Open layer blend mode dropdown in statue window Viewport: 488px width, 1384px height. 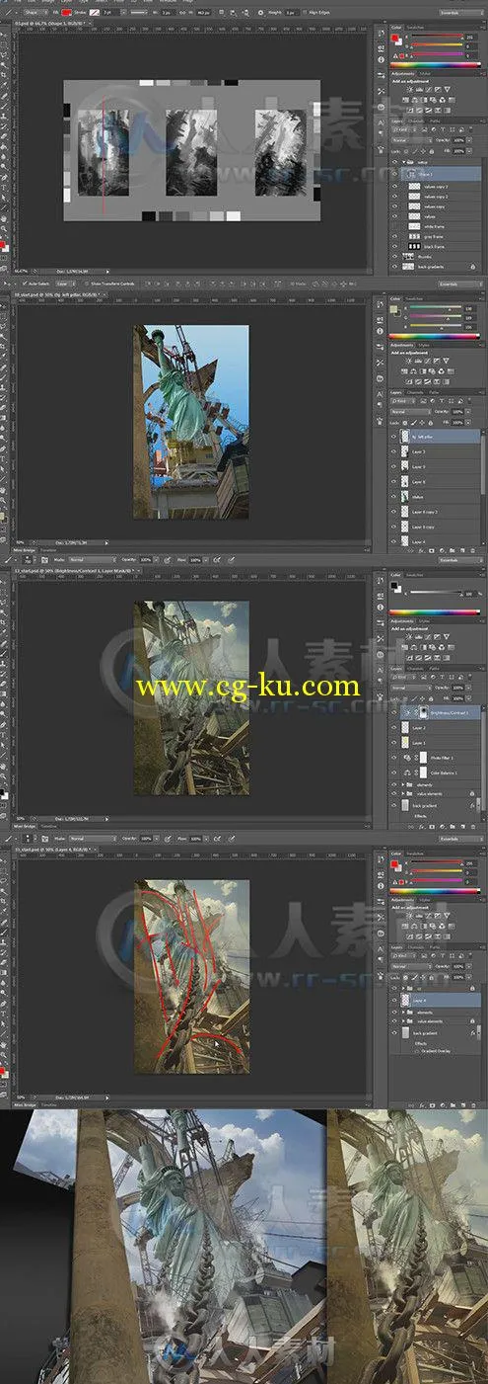click(411, 412)
